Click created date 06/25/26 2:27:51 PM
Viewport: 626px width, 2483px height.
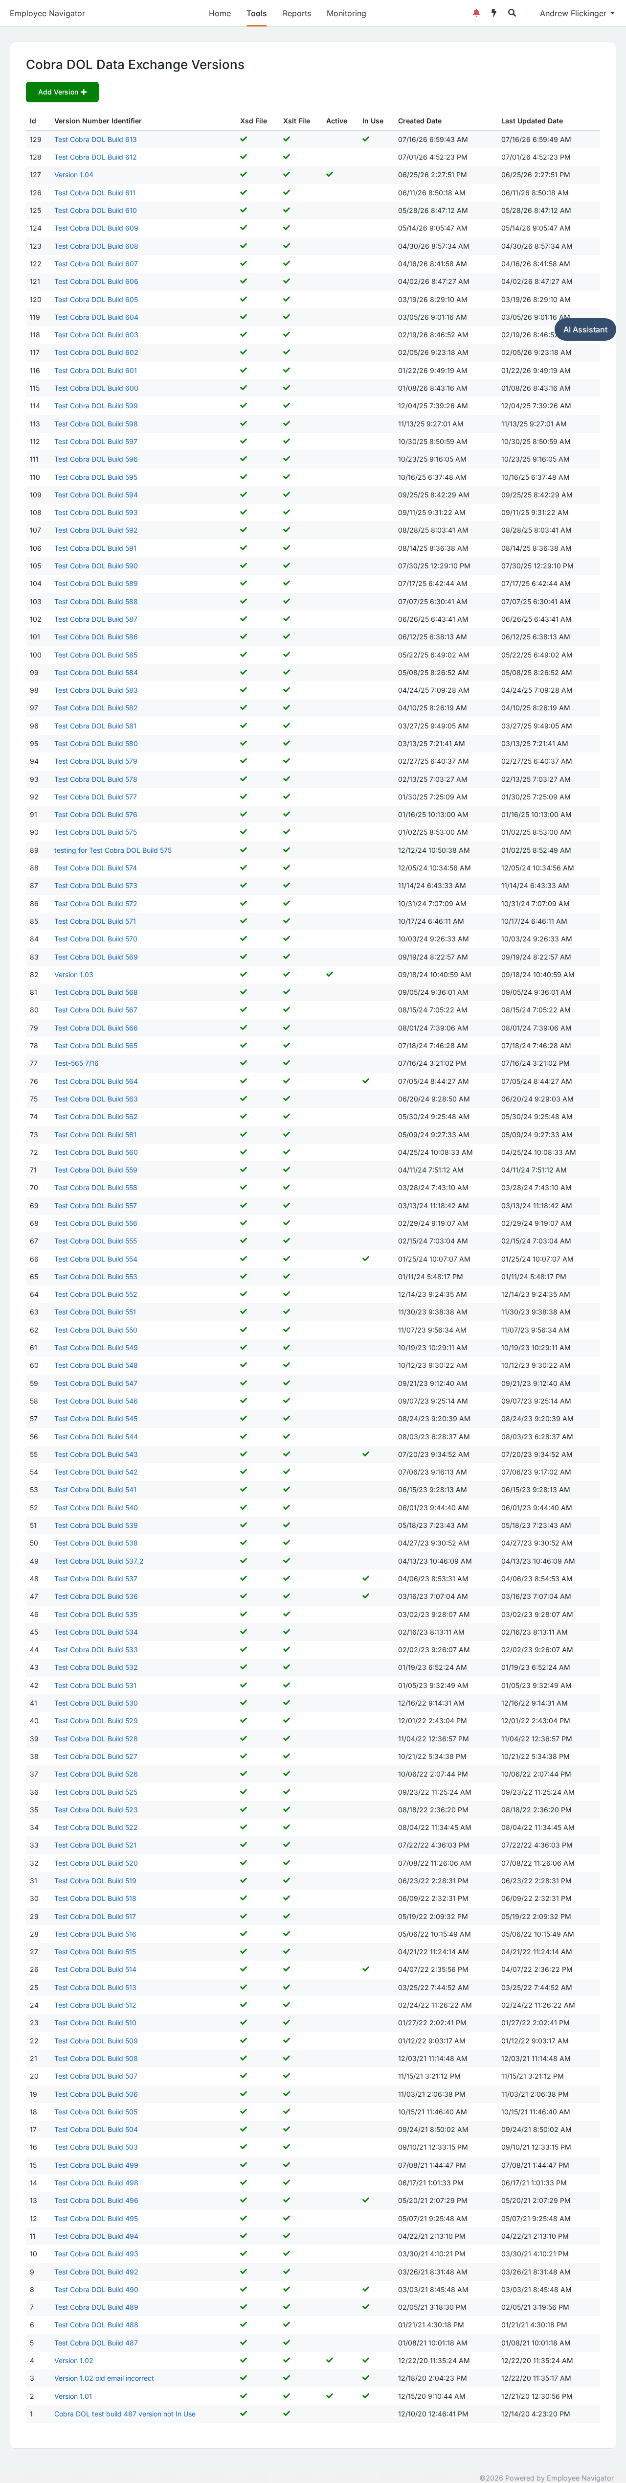pyautogui.click(x=432, y=175)
